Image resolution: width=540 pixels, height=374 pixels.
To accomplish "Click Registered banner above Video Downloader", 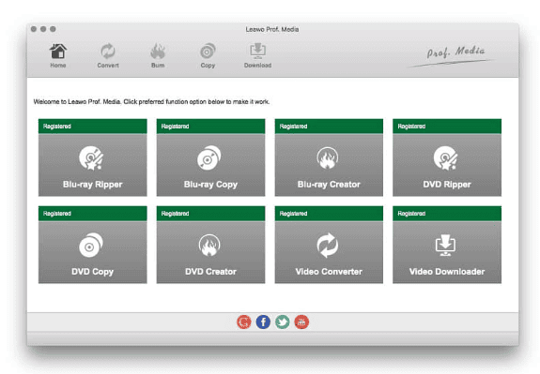I will tap(447, 214).
